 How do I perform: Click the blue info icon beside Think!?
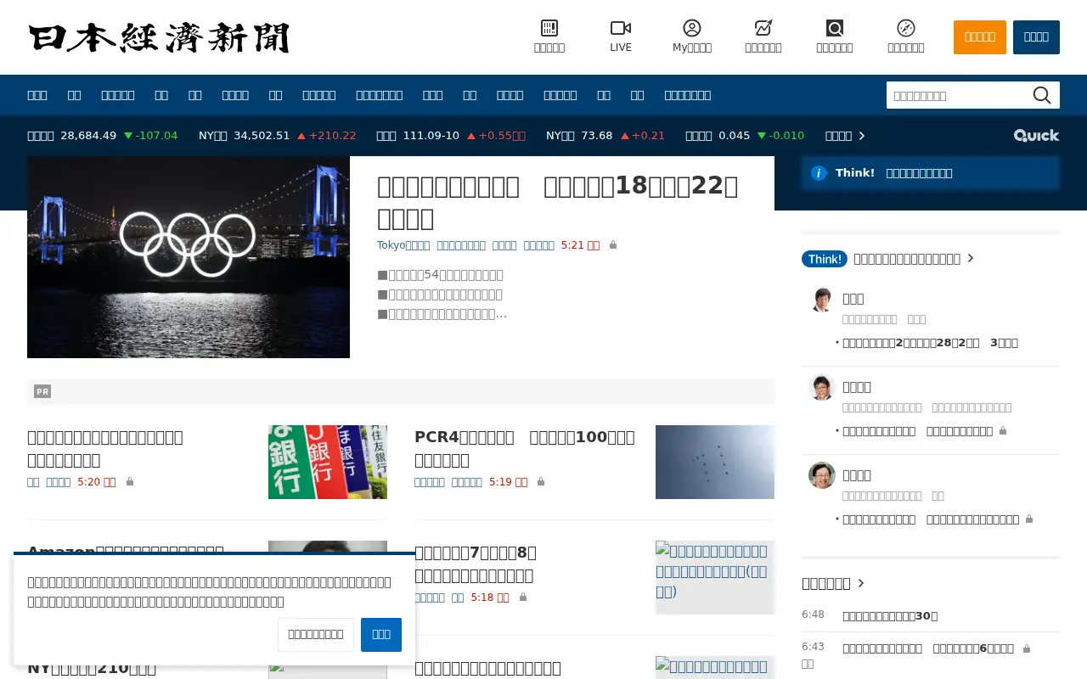tap(819, 173)
